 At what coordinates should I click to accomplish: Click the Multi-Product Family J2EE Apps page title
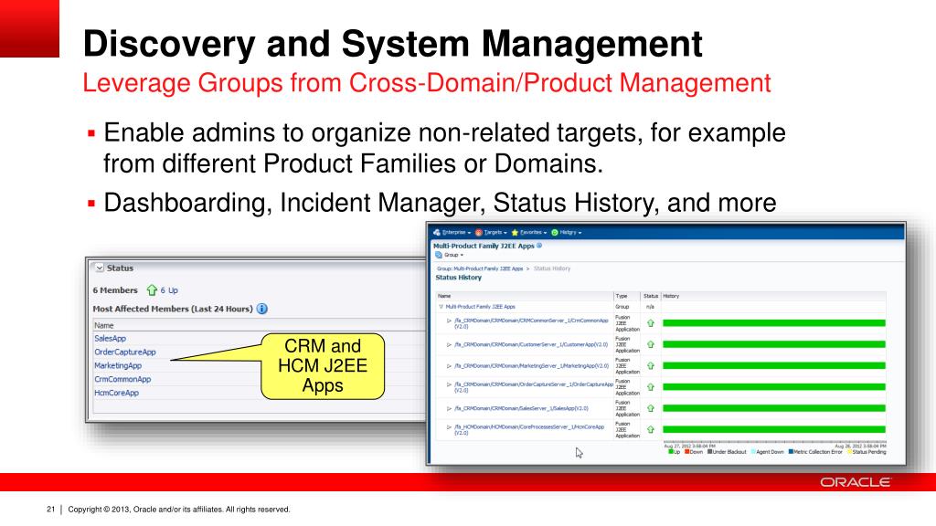tap(484, 246)
